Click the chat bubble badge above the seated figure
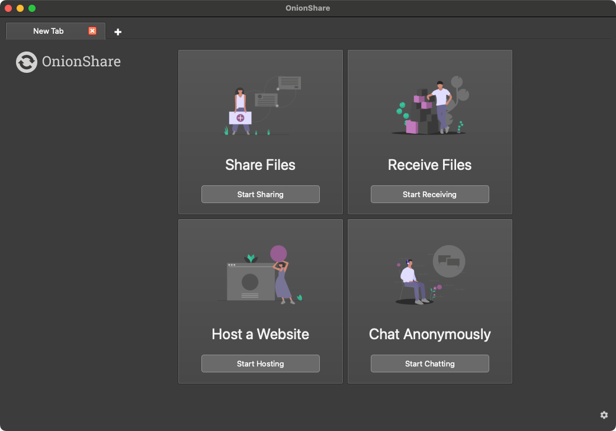This screenshot has height=431, width=616. [x=449, y=261]
